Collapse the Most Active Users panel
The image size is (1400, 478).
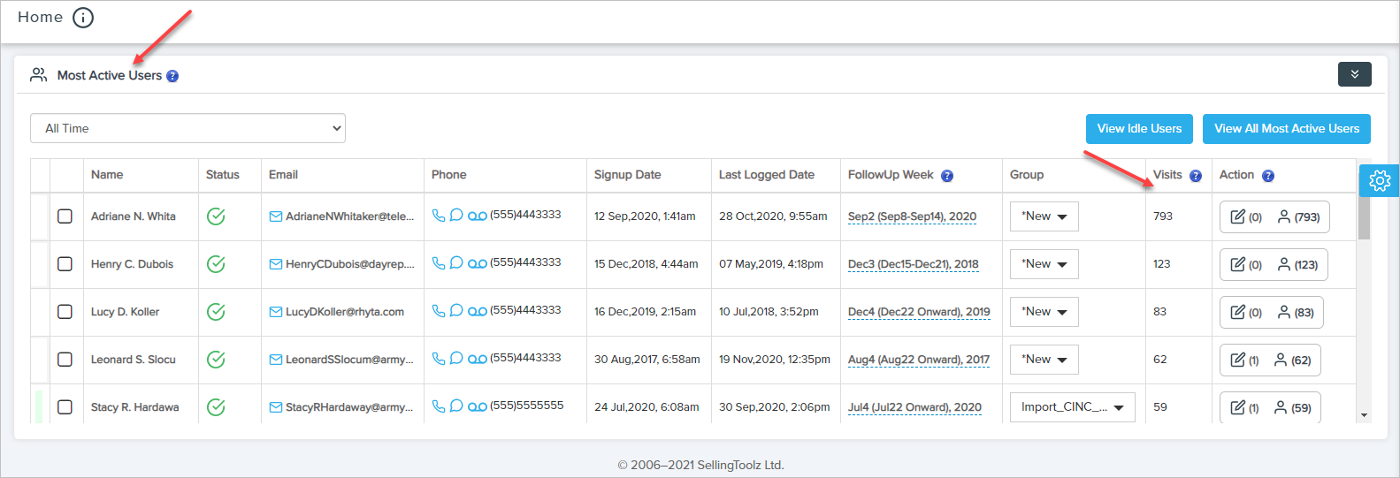[x=1354, y=74]
